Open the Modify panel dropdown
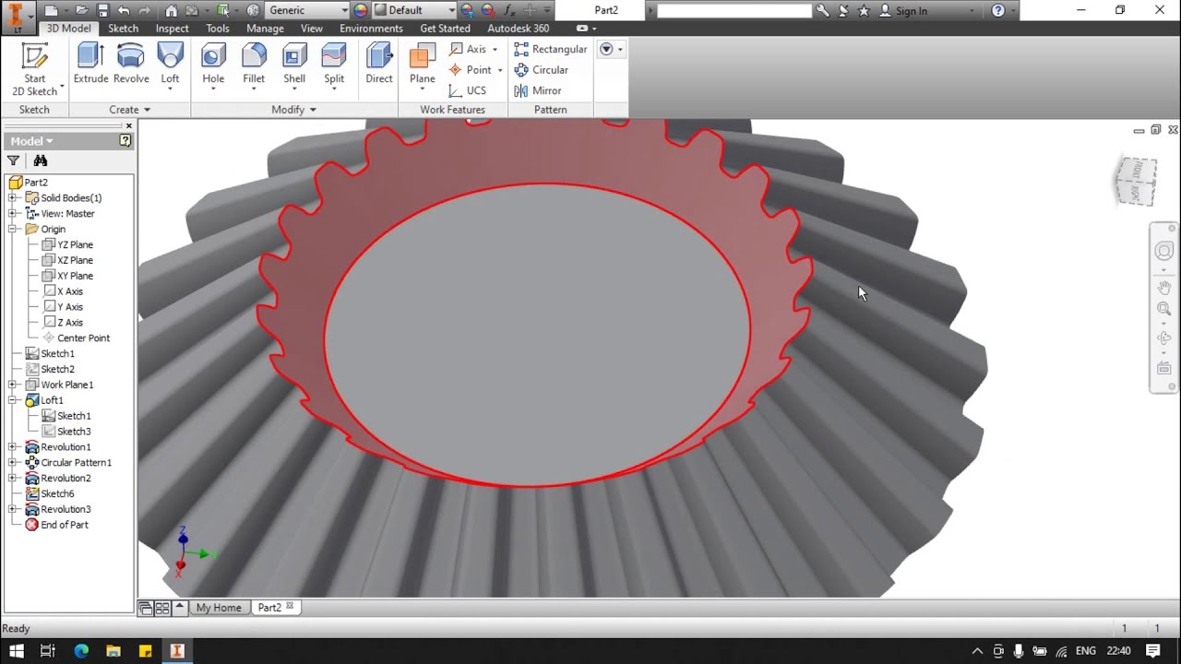 (x=294, y=110)
